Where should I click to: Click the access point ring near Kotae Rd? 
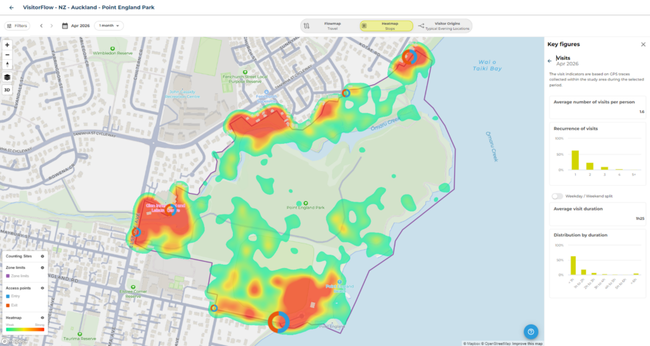tap(409, 57)
